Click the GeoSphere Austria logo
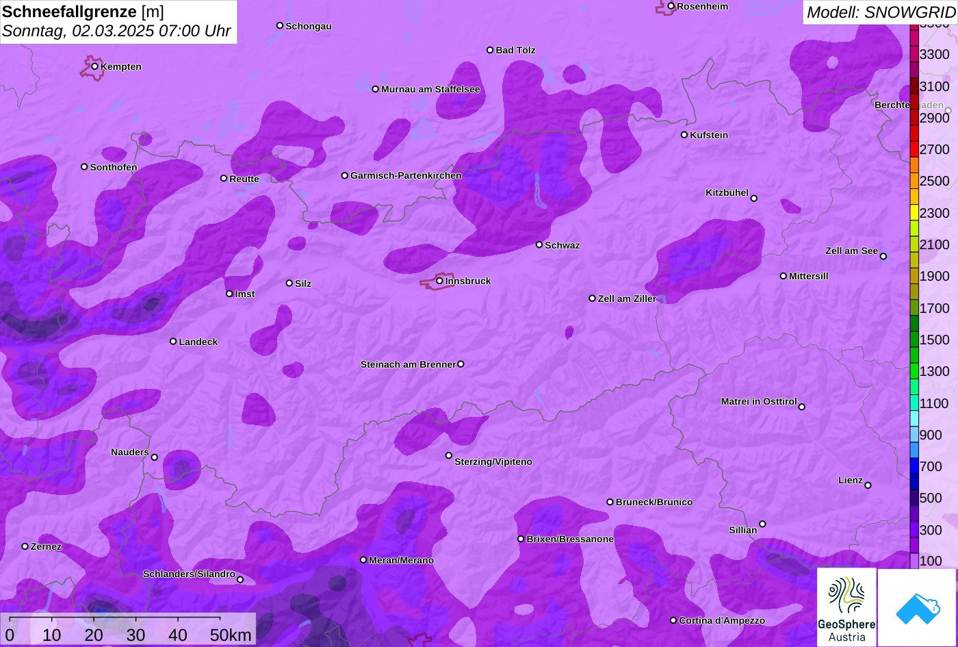 pyautogui.click(x=846, y=607)
